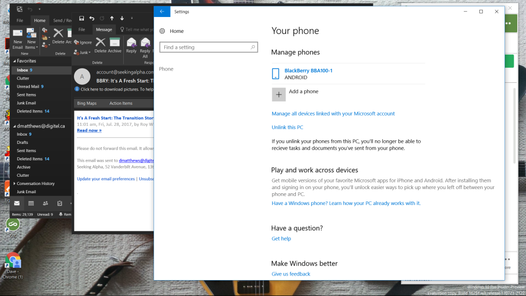The width and height of the screenshot is (526, 296).
Task: Click the Bing Maps add-in tab
Action: point(87,103)
